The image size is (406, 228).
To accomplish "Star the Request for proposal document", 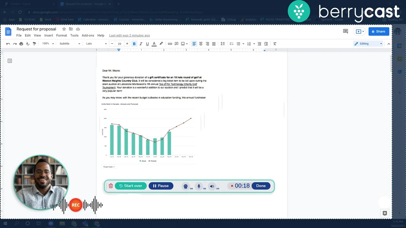I will tap(64, 29).
